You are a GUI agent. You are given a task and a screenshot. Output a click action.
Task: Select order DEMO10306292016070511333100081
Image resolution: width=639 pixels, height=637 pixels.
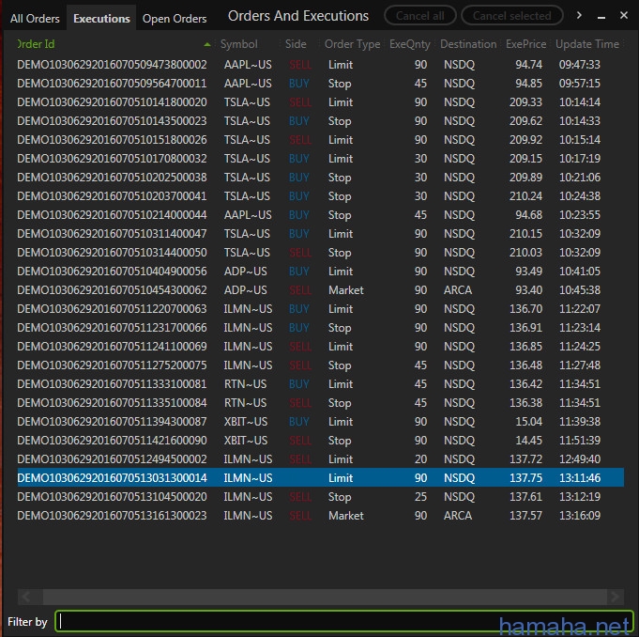click(x=320, y=383)
